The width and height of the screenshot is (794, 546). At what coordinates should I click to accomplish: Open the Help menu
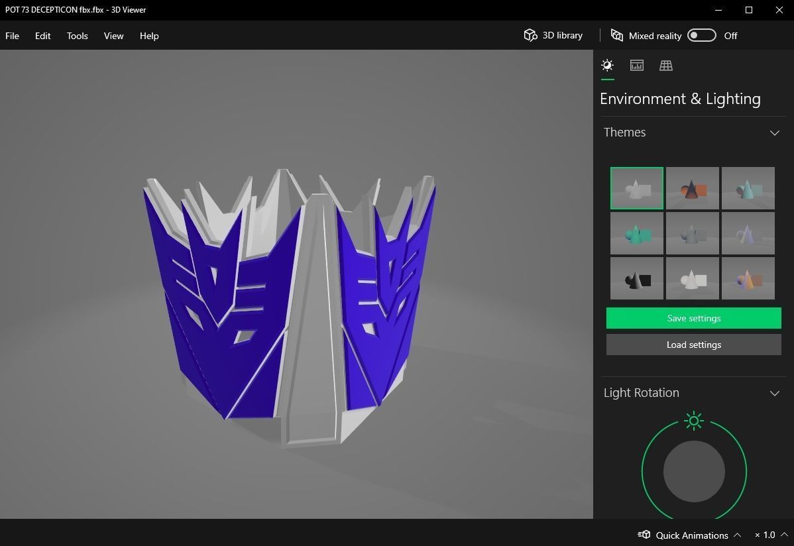[x=149, y=36]
